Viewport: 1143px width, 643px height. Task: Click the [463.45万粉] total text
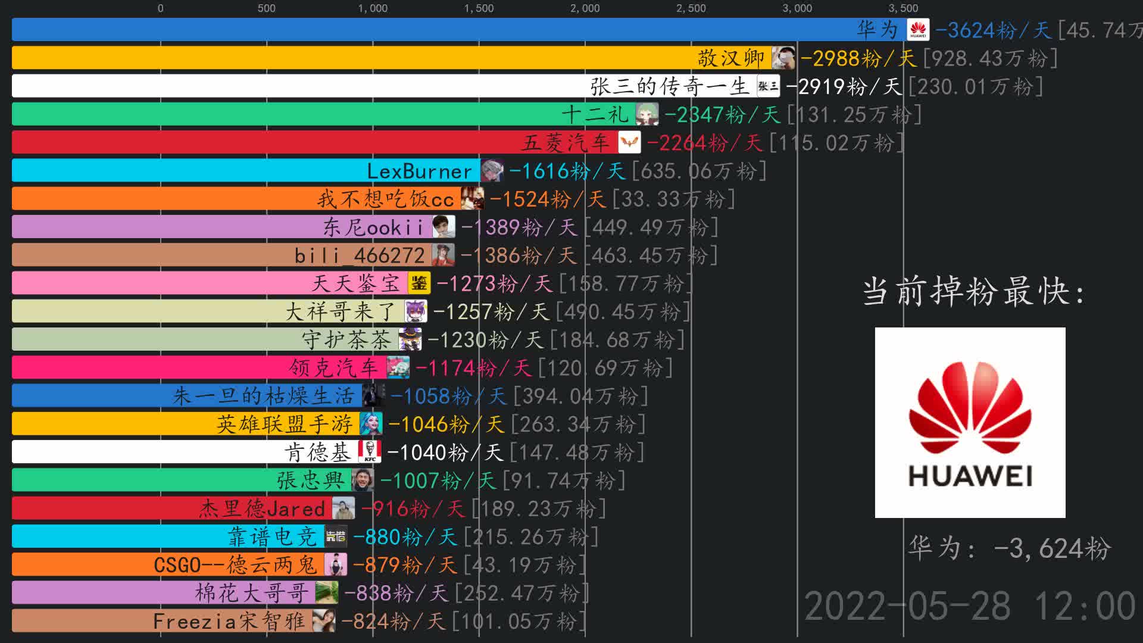point(651,255)
